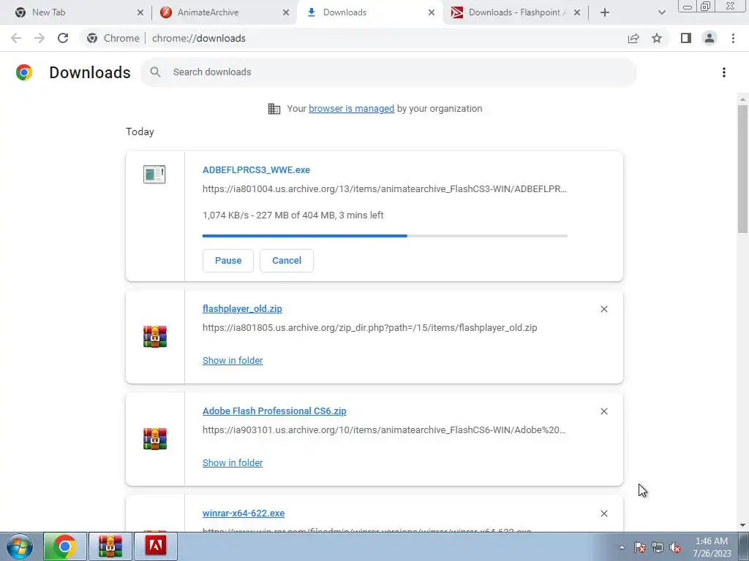The height and width of the screenshot is (561, 749).
Task: Click the magnifier search icon
Action: click(x=155, y=72)
